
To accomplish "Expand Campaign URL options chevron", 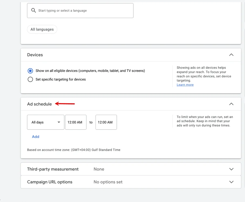I will [x=231, y=182].
